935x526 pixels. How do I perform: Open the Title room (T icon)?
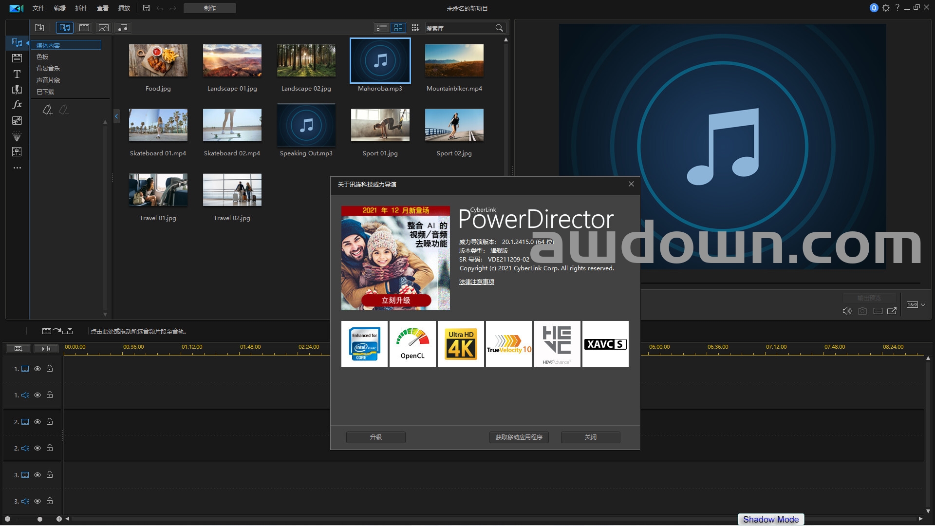click(17, 74)
